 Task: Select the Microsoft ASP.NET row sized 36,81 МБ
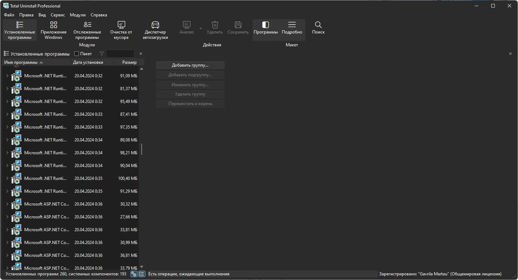click(x=71, y=255)
